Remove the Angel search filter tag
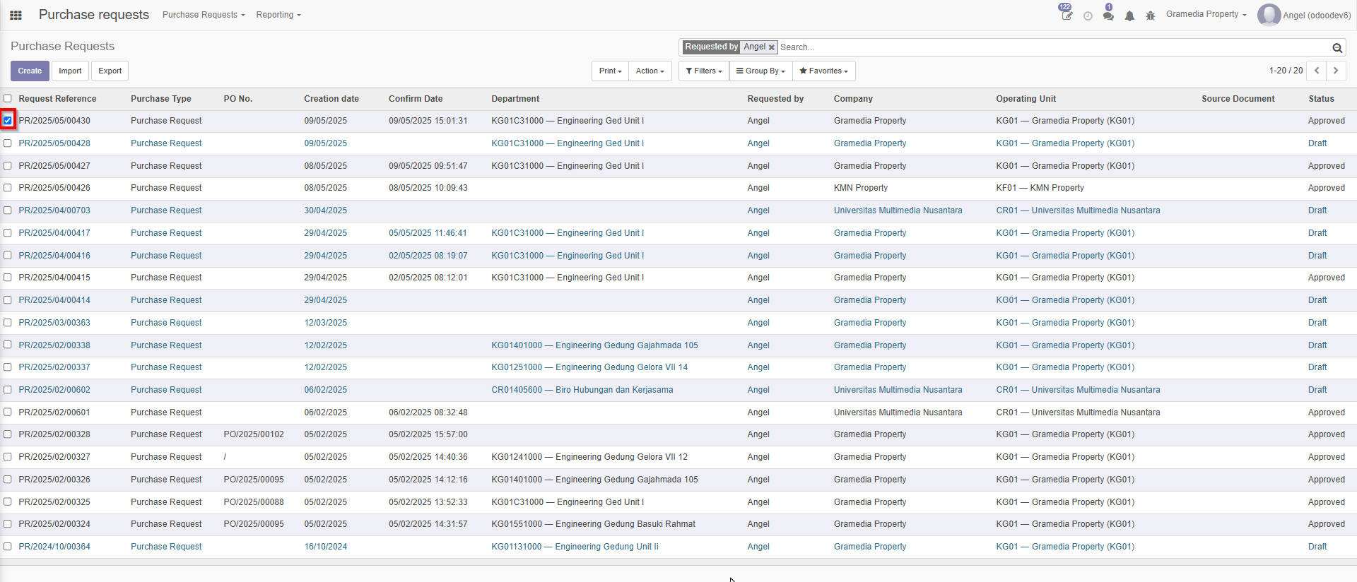This screenshot has width=1357, height=582. [x=772, y=47]
